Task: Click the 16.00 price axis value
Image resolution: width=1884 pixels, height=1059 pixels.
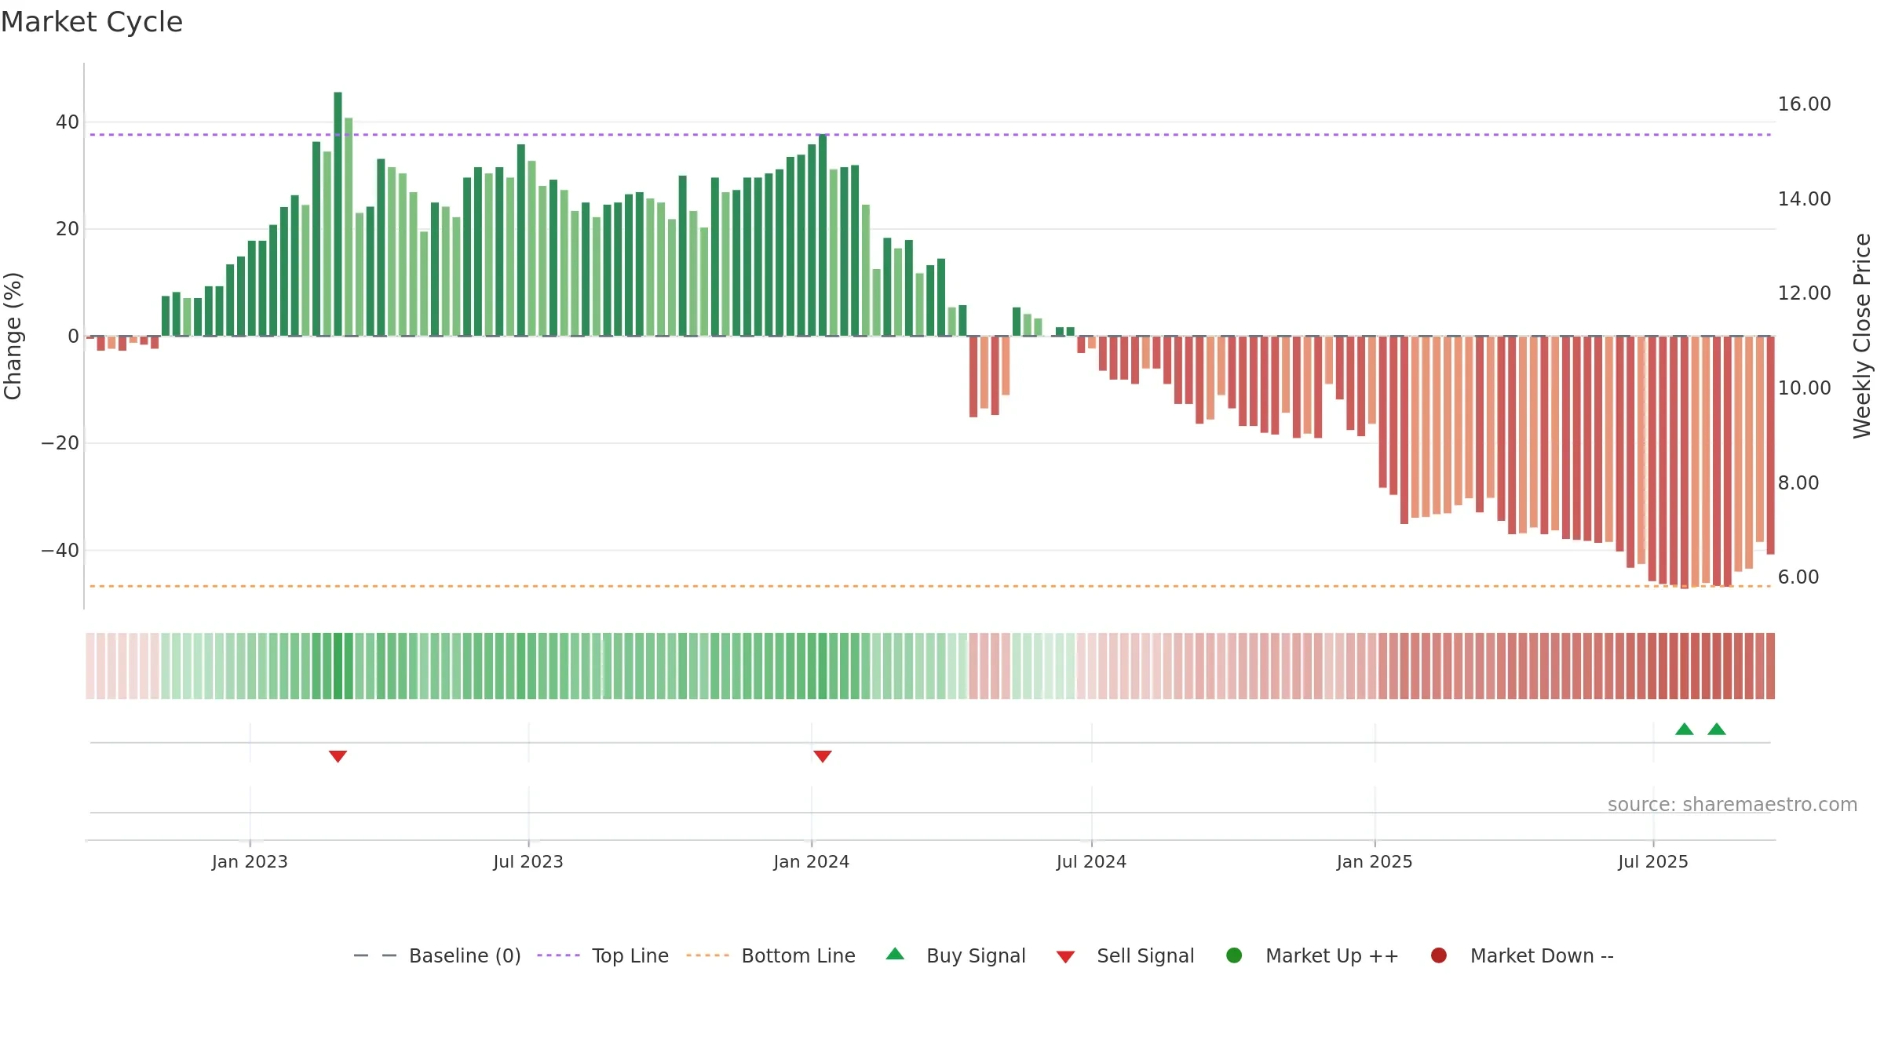Action: coord(1804,104)
